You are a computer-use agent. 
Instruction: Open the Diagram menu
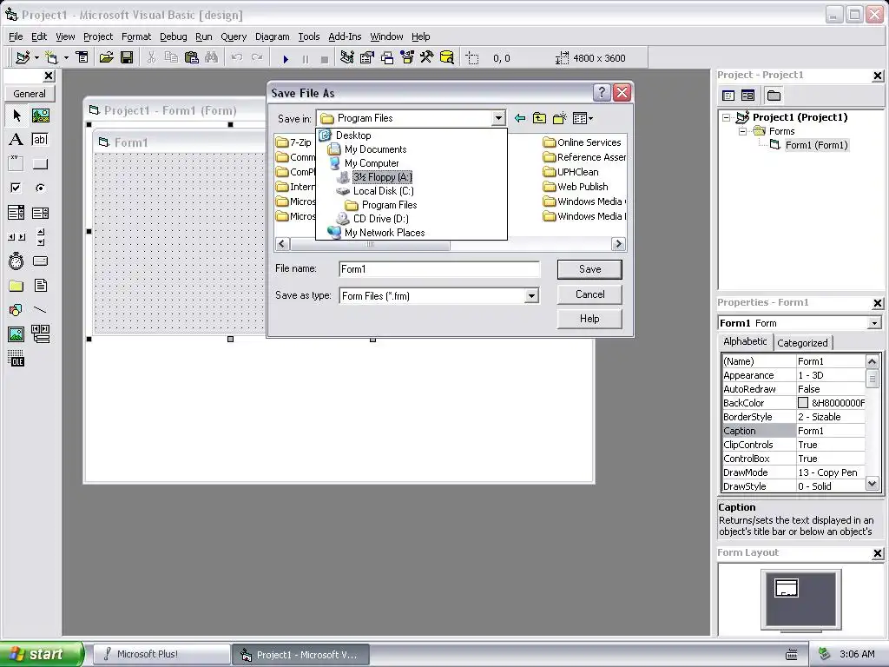coord(272,36)
